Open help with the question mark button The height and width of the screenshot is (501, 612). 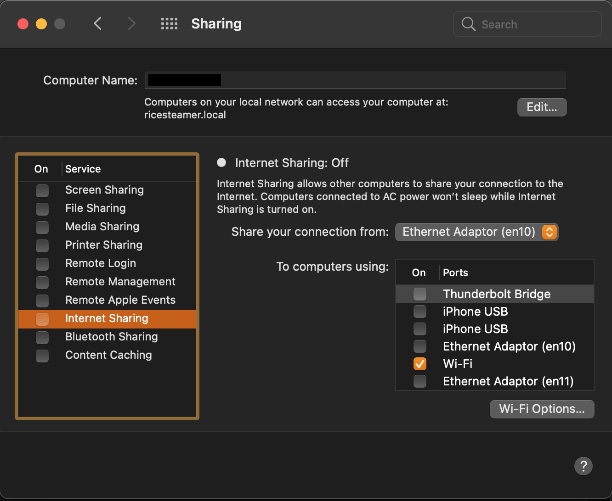pos(583,466)
